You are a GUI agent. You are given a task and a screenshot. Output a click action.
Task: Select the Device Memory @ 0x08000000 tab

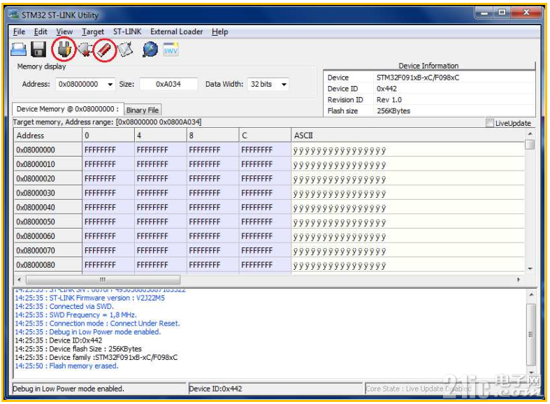pos(67,109)
